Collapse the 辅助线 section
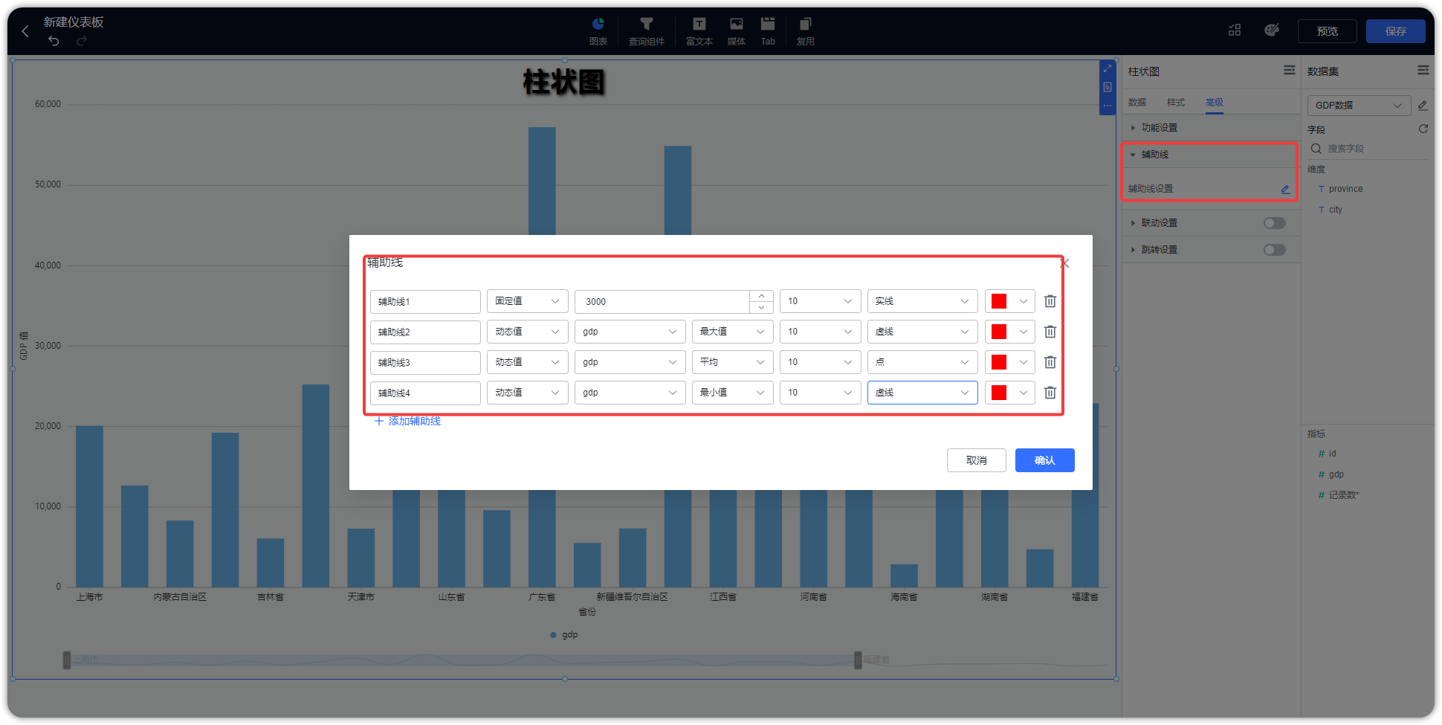1442x725 pixels. pos(1210,155)
